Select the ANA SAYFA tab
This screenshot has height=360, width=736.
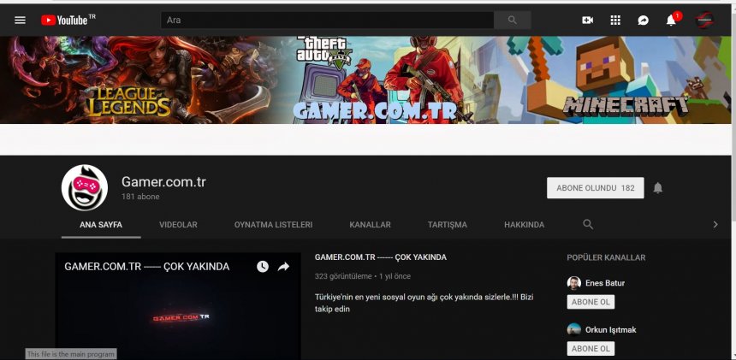point(101,225)
